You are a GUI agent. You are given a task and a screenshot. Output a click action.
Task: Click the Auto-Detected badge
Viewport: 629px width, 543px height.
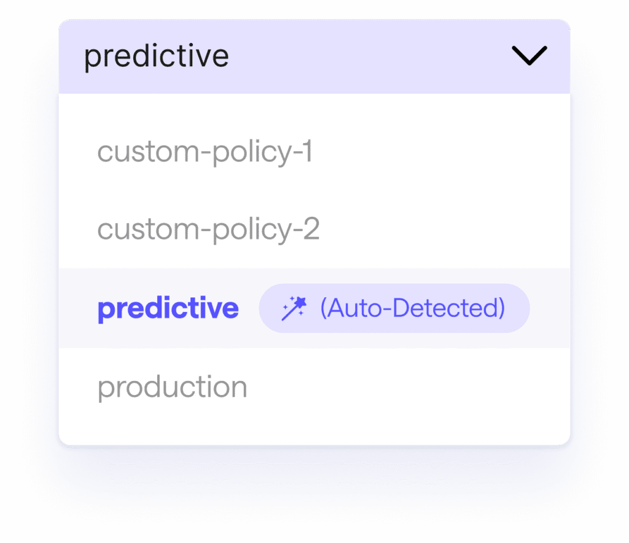coord(394,308)
